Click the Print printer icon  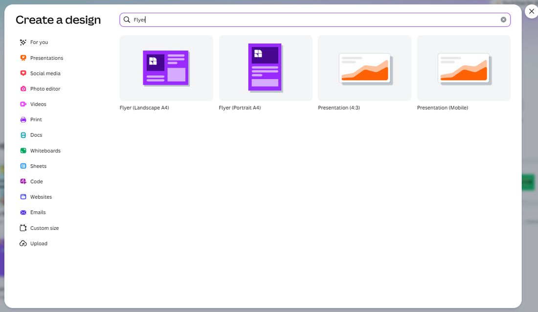coord(23,119)
